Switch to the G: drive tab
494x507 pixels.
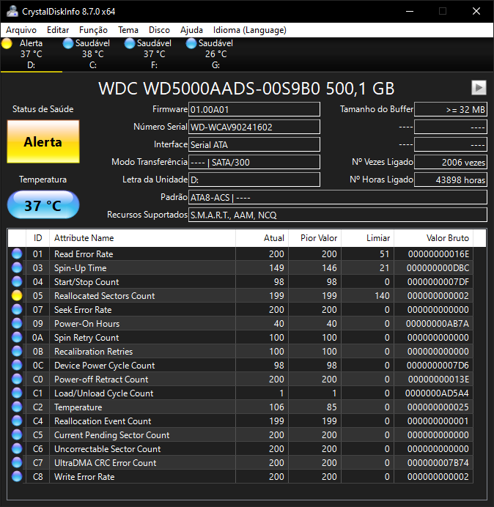[x=215, y=54]
